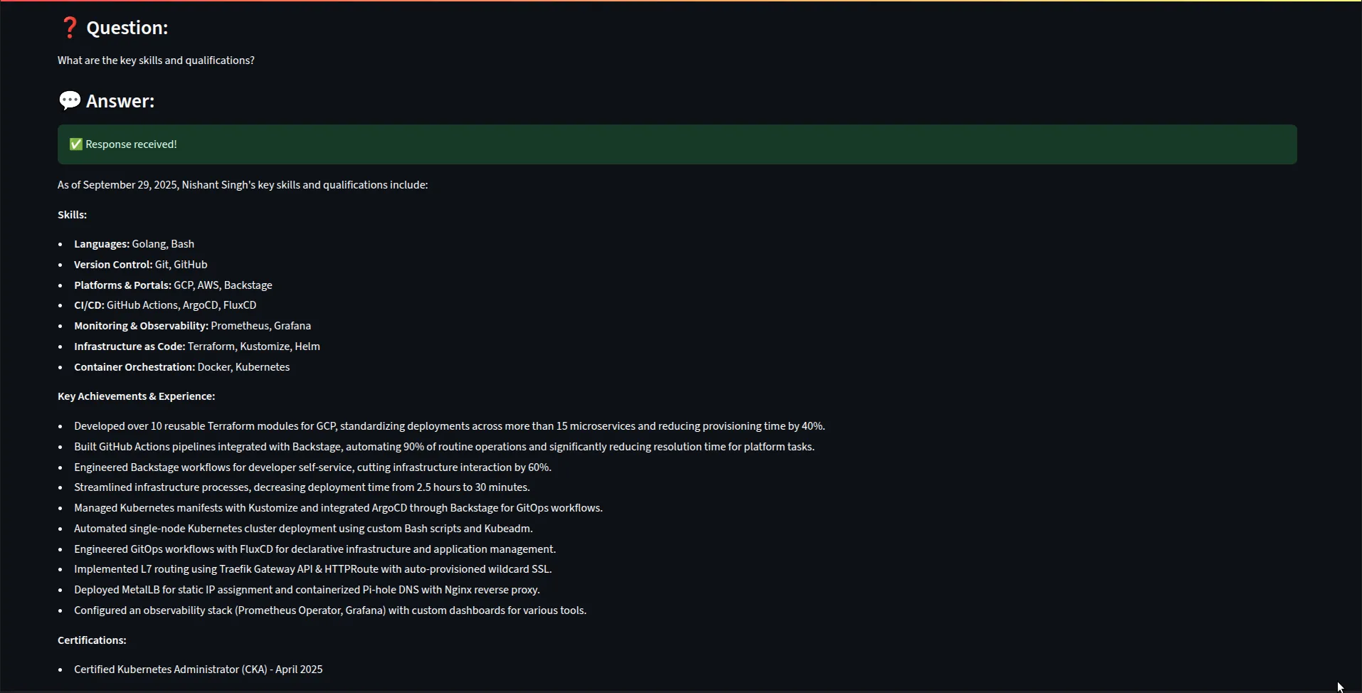
Task: Click the Question heading
Action: 127,28
